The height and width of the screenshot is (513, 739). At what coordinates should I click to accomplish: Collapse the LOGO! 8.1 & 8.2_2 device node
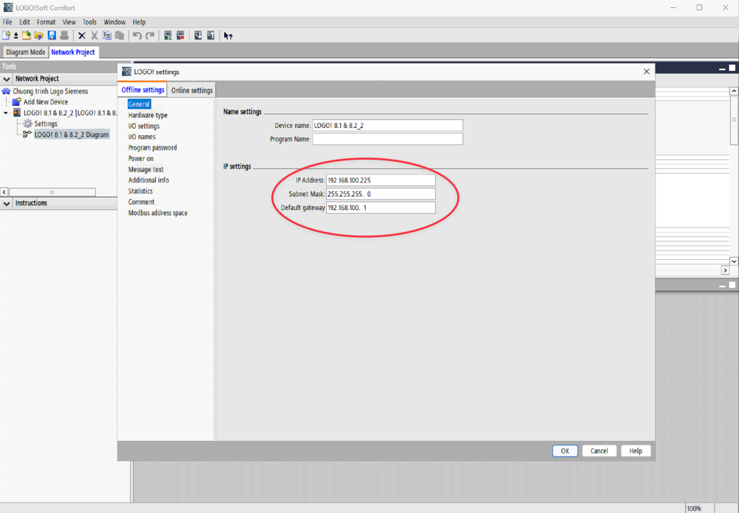(x=7, y=113)
